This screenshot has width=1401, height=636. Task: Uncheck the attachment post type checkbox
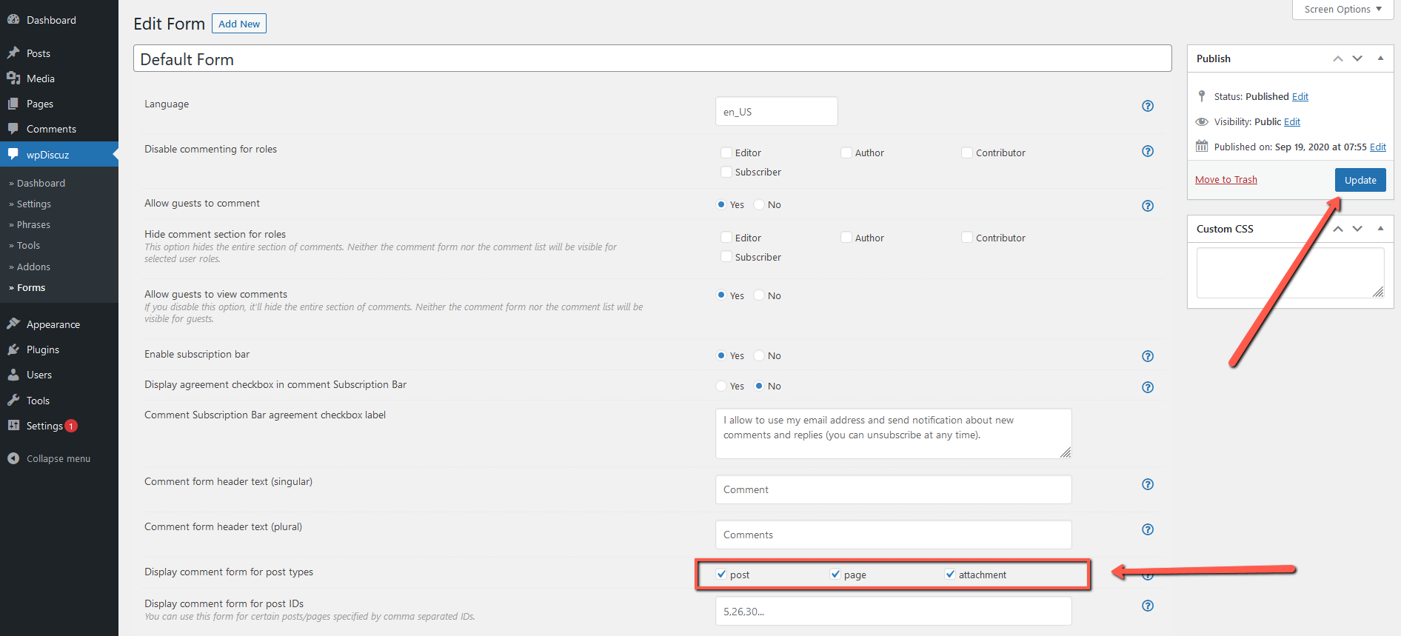(950, 575)
